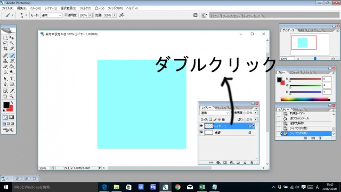Open Excel from the taskbar

pos(202,187)
